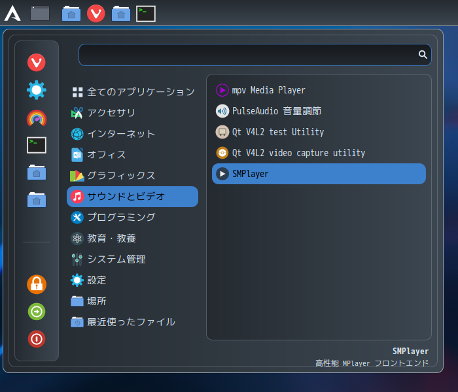
Task: Launch Vivaldi from menu favorites sidebar
Action: pyautogui.click(x=37, y=62)
